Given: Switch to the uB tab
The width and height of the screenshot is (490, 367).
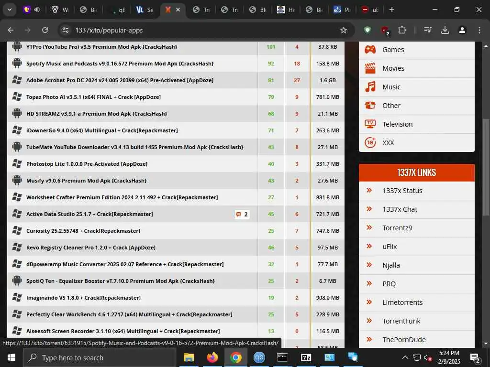Looking at the screenshot, I should tap(371, 10).
